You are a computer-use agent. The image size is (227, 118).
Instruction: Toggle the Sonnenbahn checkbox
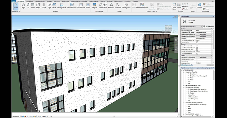click(x=197, y=42)
